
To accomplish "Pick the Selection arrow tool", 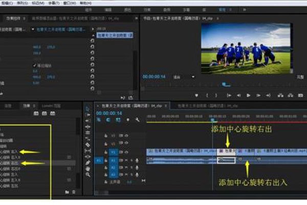I will pos(87,109).
